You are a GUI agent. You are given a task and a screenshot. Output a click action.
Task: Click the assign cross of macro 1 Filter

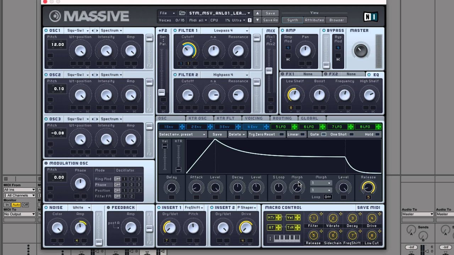pos(321,214)
